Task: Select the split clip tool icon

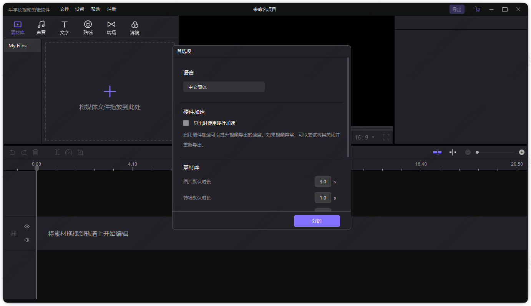Action: click(x=57, y=152)
